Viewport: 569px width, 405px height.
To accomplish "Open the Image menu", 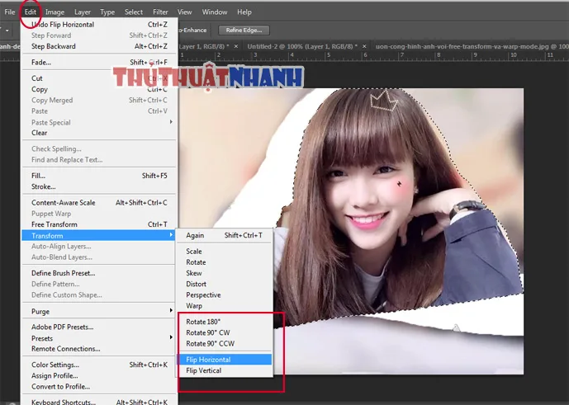I will 55,12.
